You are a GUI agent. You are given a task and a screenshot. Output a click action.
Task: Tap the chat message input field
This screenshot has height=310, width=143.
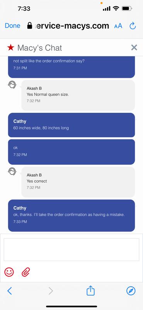pos(71,250)
